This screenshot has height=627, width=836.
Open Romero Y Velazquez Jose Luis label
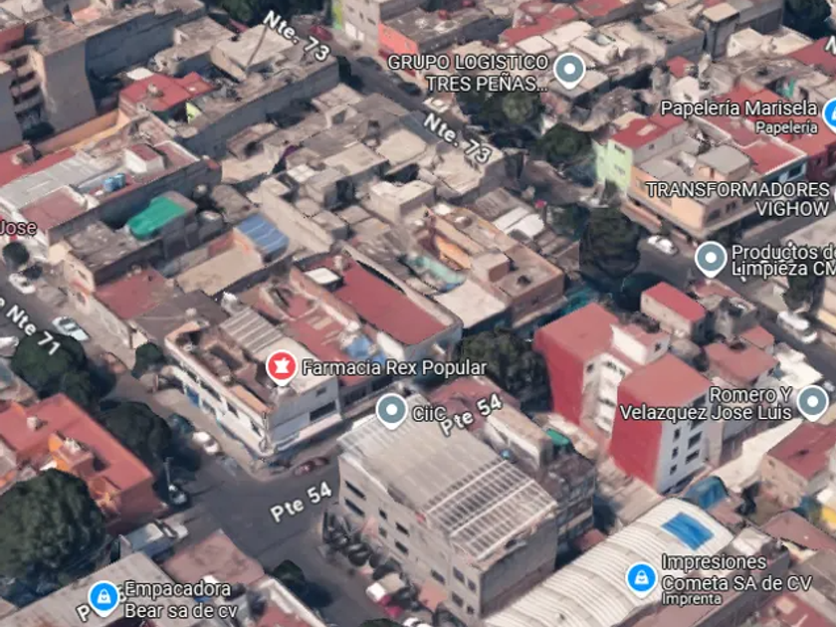[706, 404]
